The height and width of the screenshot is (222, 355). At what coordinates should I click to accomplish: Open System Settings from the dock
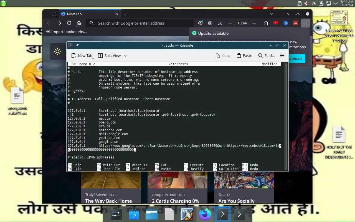click(x=116, y=214)
